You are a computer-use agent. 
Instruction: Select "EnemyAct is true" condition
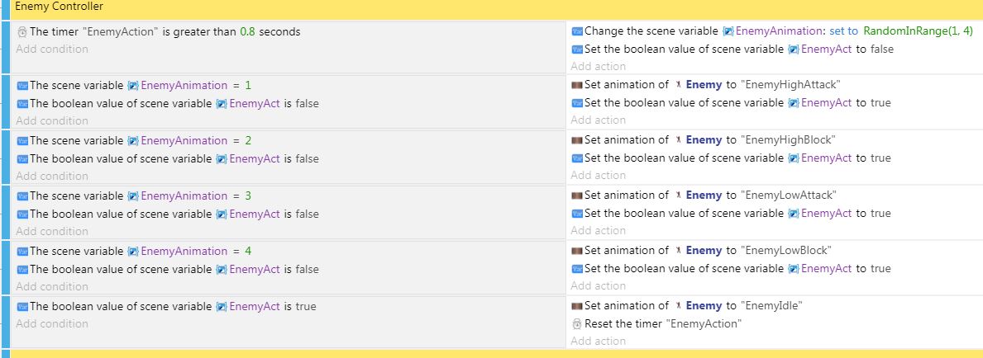pyautogui.click(x=166, y=307)
